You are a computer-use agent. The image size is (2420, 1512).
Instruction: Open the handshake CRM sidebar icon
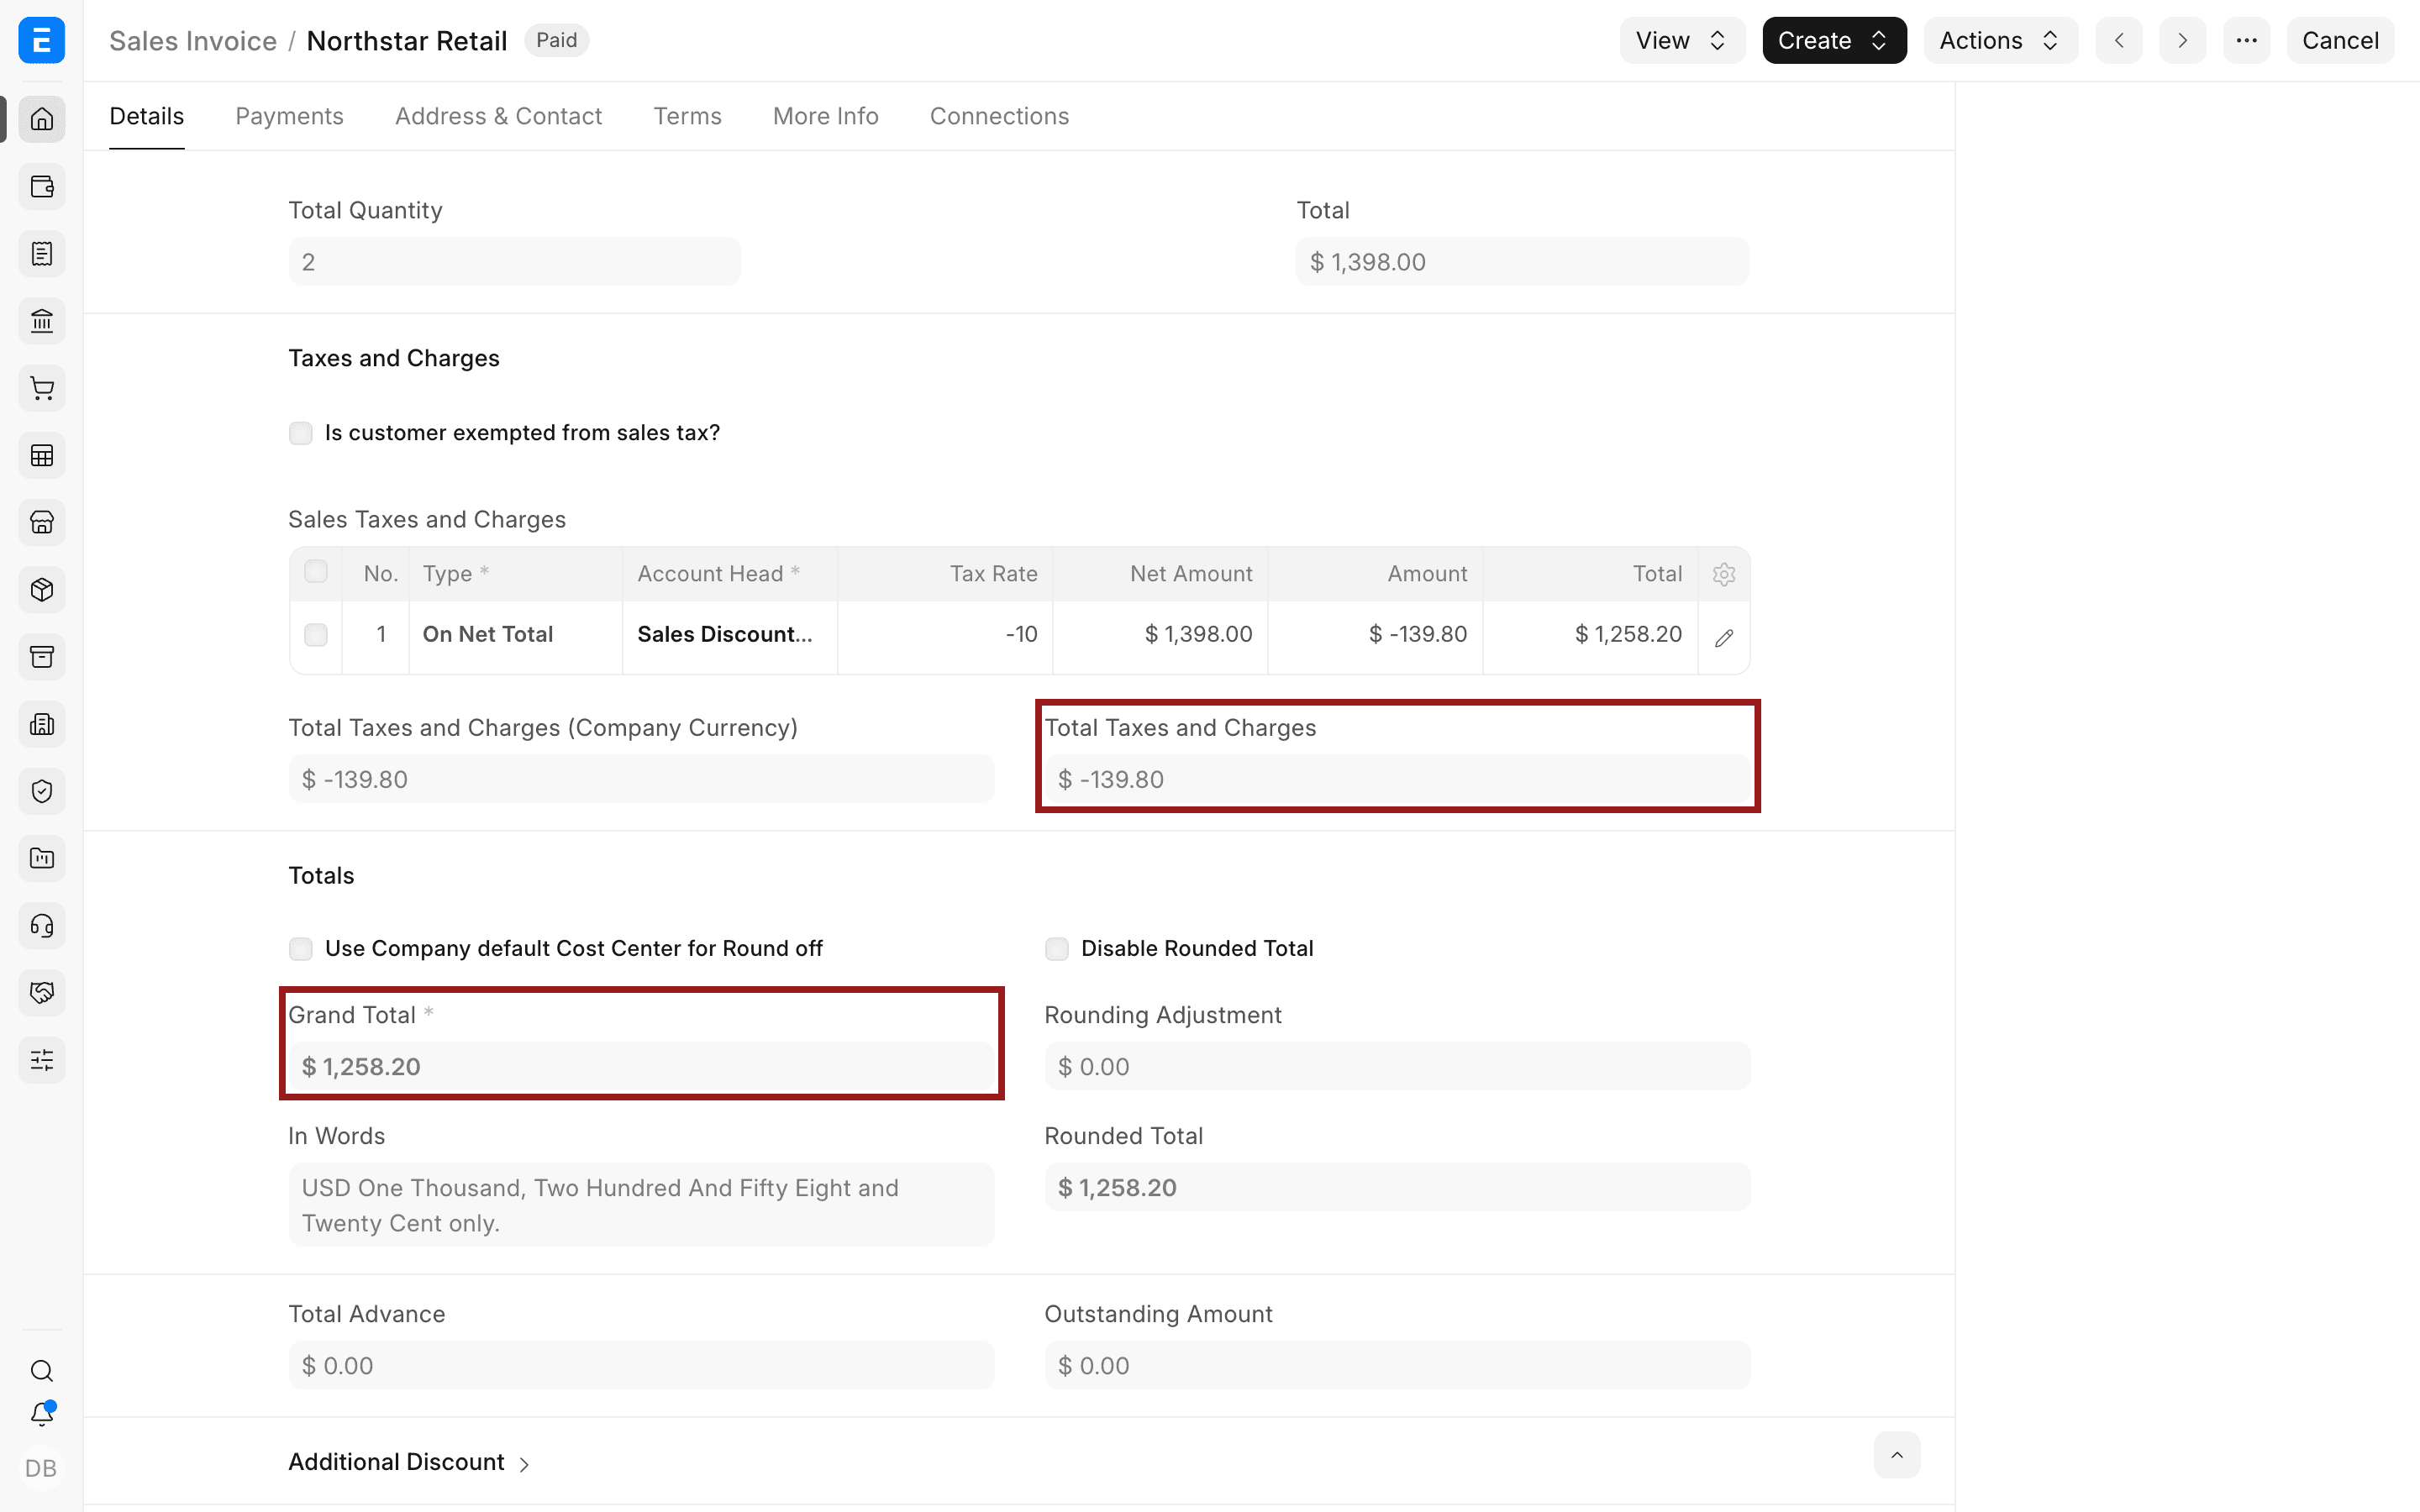pyautogui.click(x=42, y=992)
